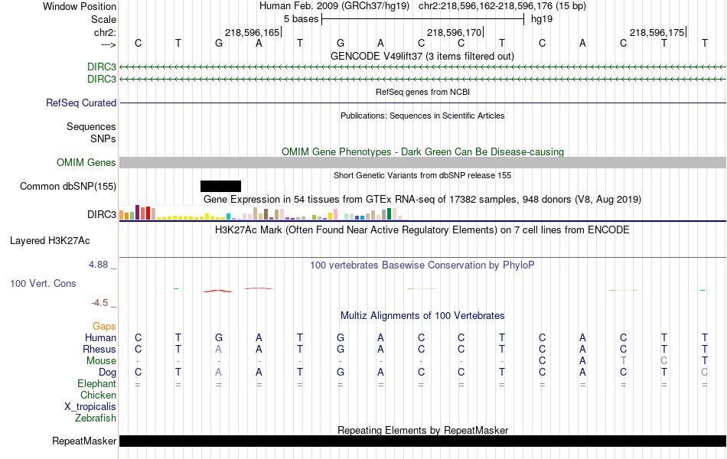Click the Rhesus species label
The height and width of the screenshot is (459, 727).
tap(99, 349)
